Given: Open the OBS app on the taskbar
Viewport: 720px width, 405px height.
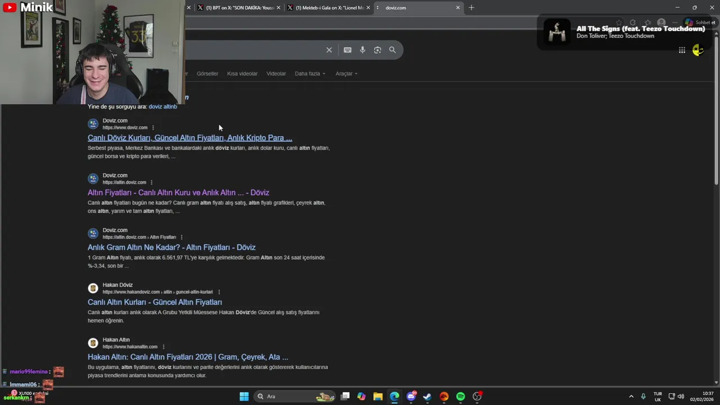Looking at the screenshot, I should click(478, 397).
